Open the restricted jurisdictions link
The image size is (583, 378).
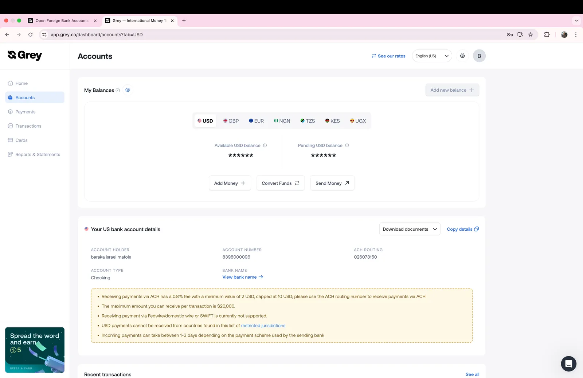pos(263,326)
